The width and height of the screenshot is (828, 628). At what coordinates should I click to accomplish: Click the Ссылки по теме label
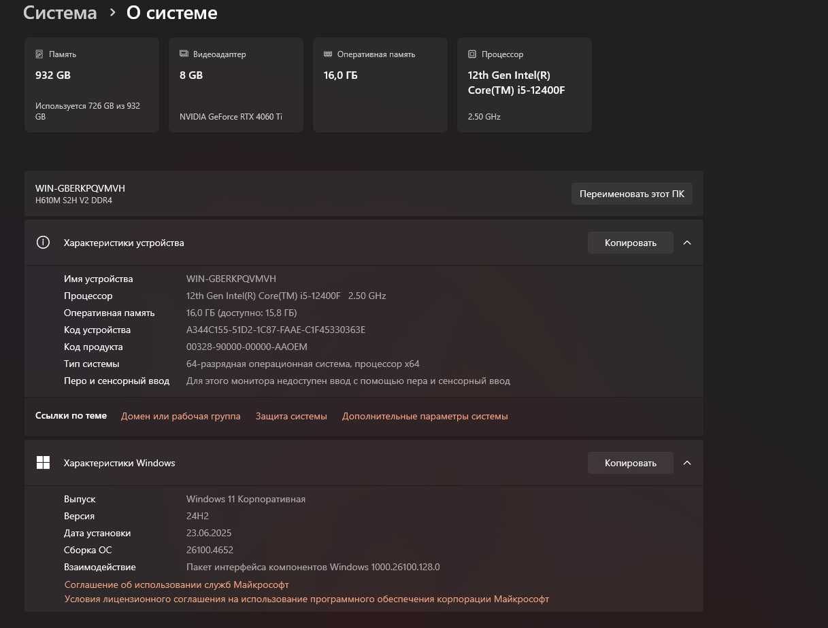(x=71, y=415)
